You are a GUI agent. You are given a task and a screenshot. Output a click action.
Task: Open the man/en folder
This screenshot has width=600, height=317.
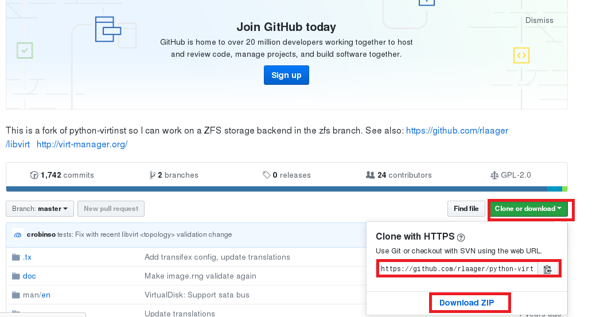click(x=36, y=295)
